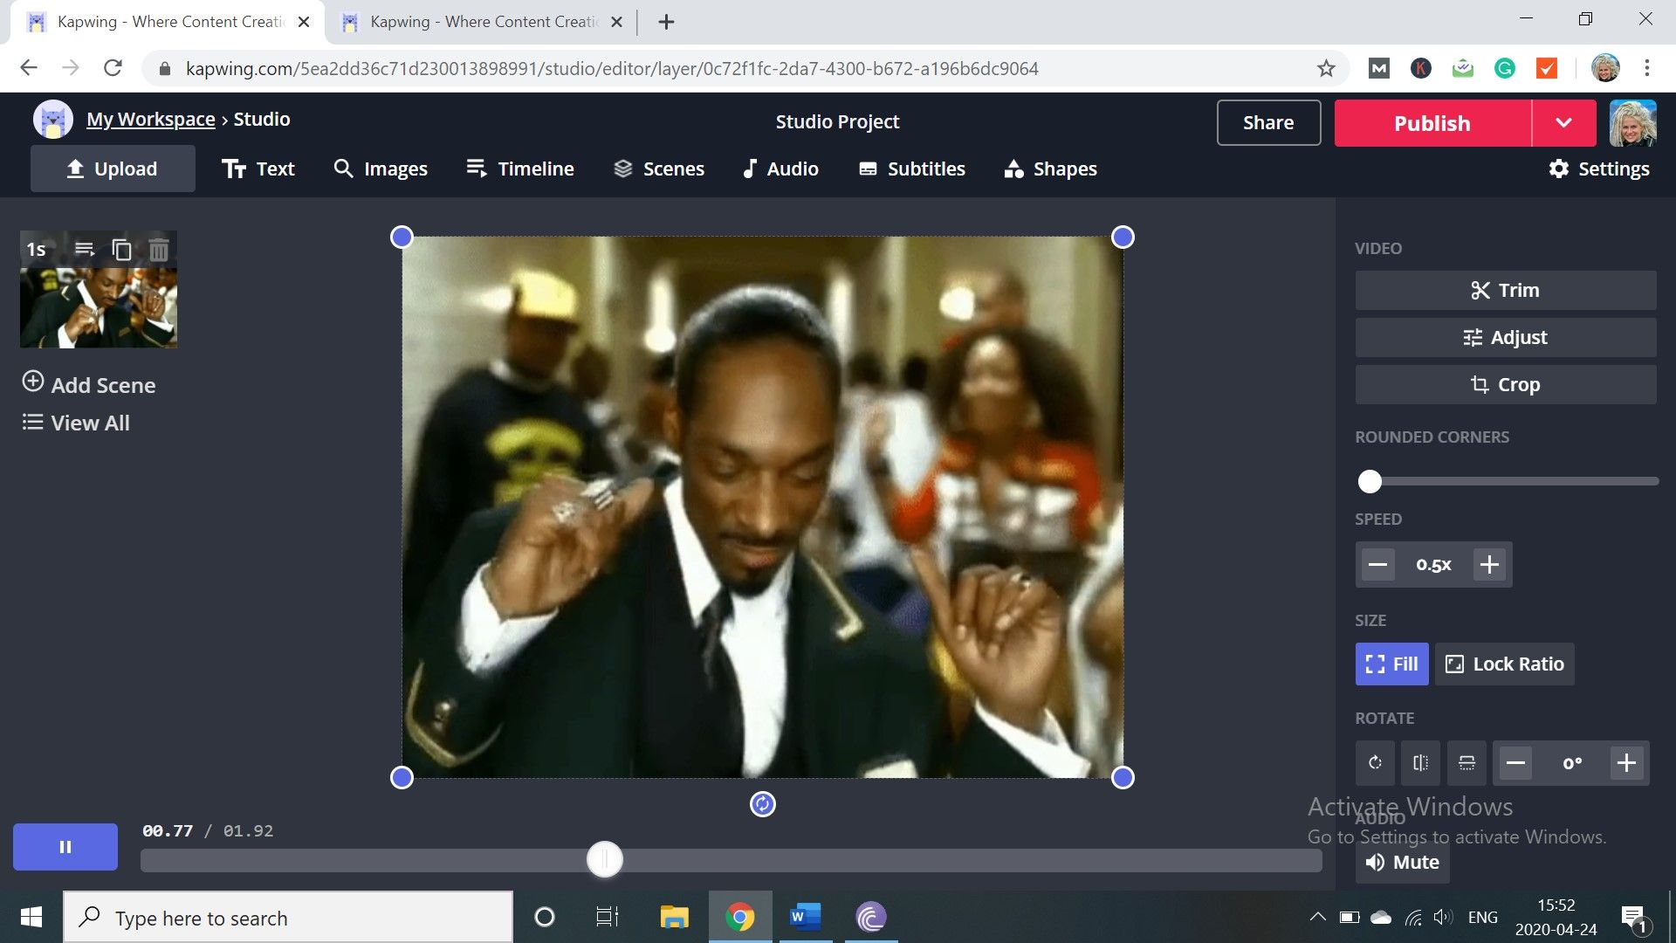Viewport: 1676px width, 943px height.
Task: Click the Share button
Action: [x=1268, y=123]
